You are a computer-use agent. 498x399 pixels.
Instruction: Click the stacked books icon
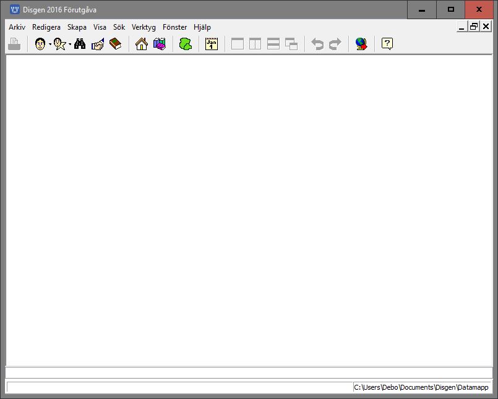(x=160, y=44)
